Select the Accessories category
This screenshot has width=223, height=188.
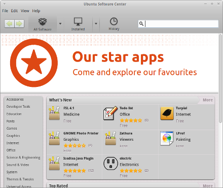15,100
